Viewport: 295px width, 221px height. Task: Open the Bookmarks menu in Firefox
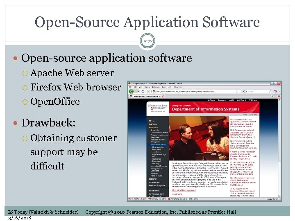(x=156, y=87)
